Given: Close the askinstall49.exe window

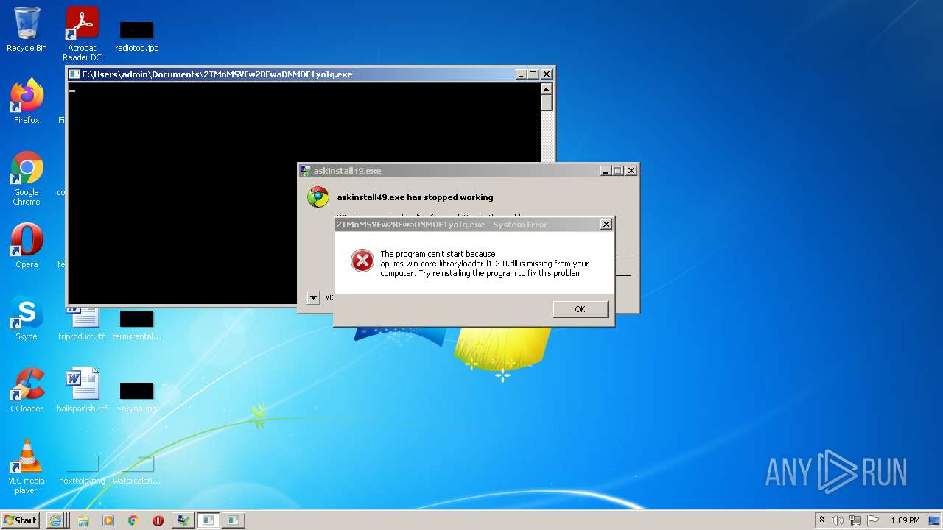Looking at the screenshot, I should (631, 171).
